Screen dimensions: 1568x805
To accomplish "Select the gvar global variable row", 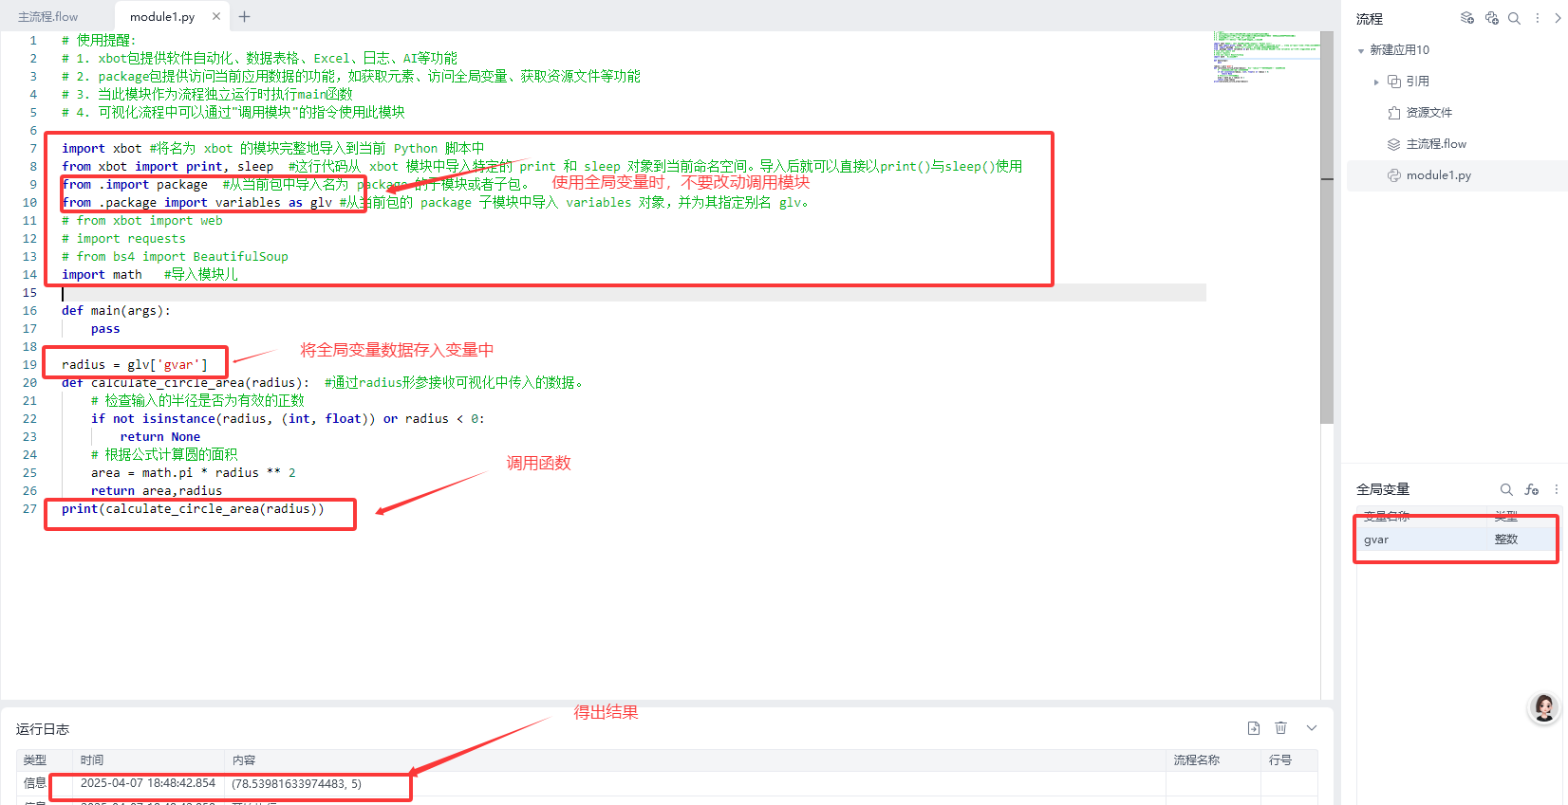I will 1455,540.
